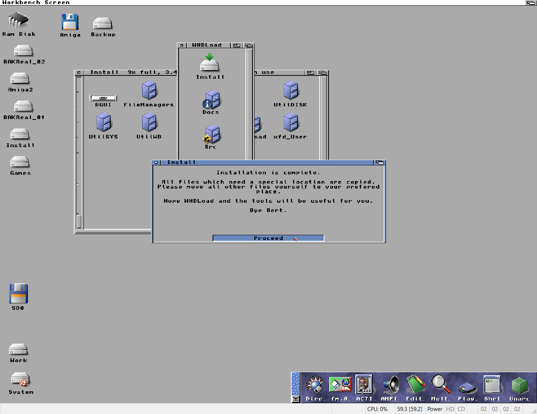Screen dimensions: 537x414
Task: Click the WHDLoad window zoom gadget
Action: pyautogui.click(x=236, y=45)
